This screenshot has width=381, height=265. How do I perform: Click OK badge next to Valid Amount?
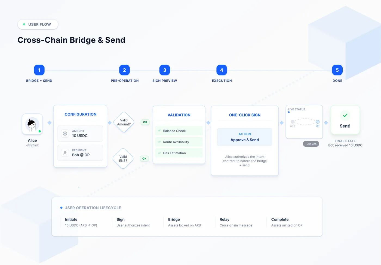pyautogui.click(x=145, y=122)
